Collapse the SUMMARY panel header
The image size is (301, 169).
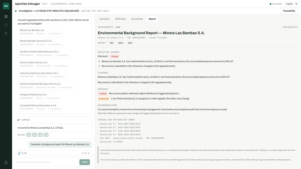click(x=53, y=120)
